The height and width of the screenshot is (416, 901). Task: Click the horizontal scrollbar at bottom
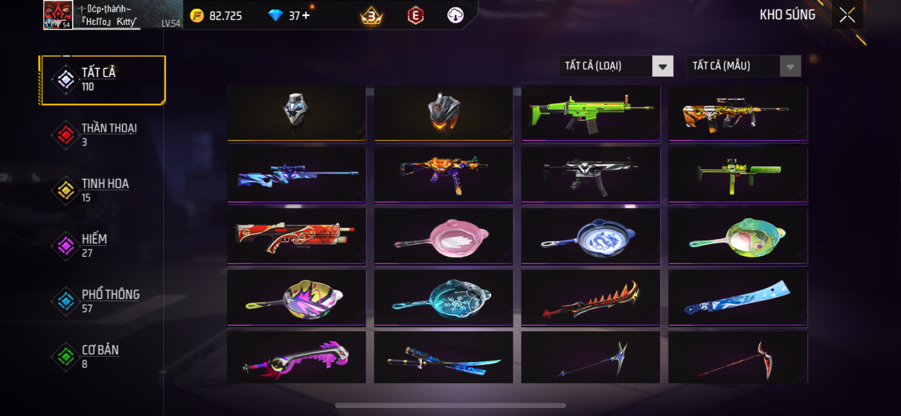(450, 405)
